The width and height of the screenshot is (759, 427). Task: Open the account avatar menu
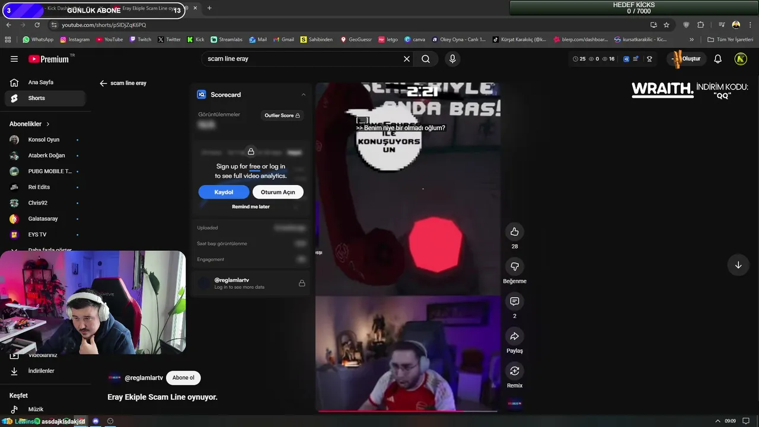[741, 59]
